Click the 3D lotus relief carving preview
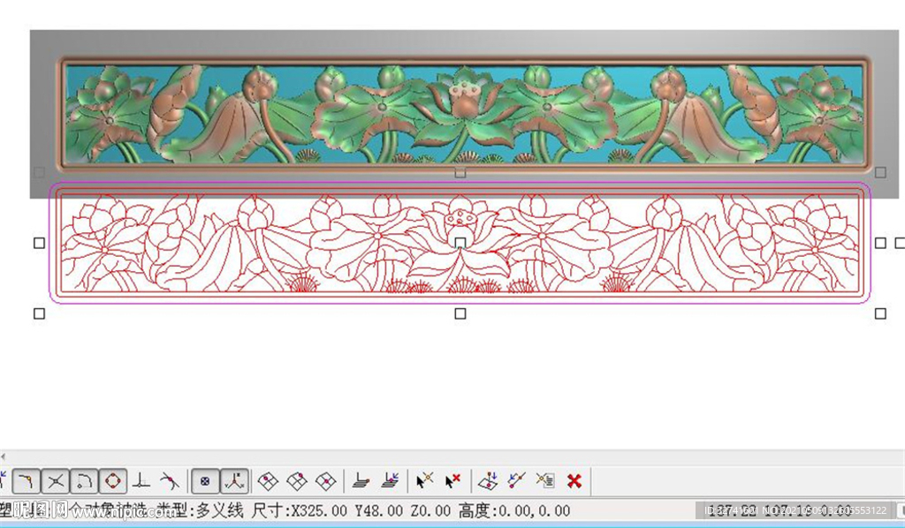The width and height of the screenshot is (905, 528). pos(464,115)
